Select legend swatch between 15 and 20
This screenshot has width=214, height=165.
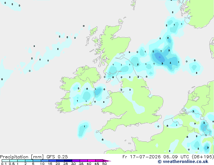coord(52,161)
